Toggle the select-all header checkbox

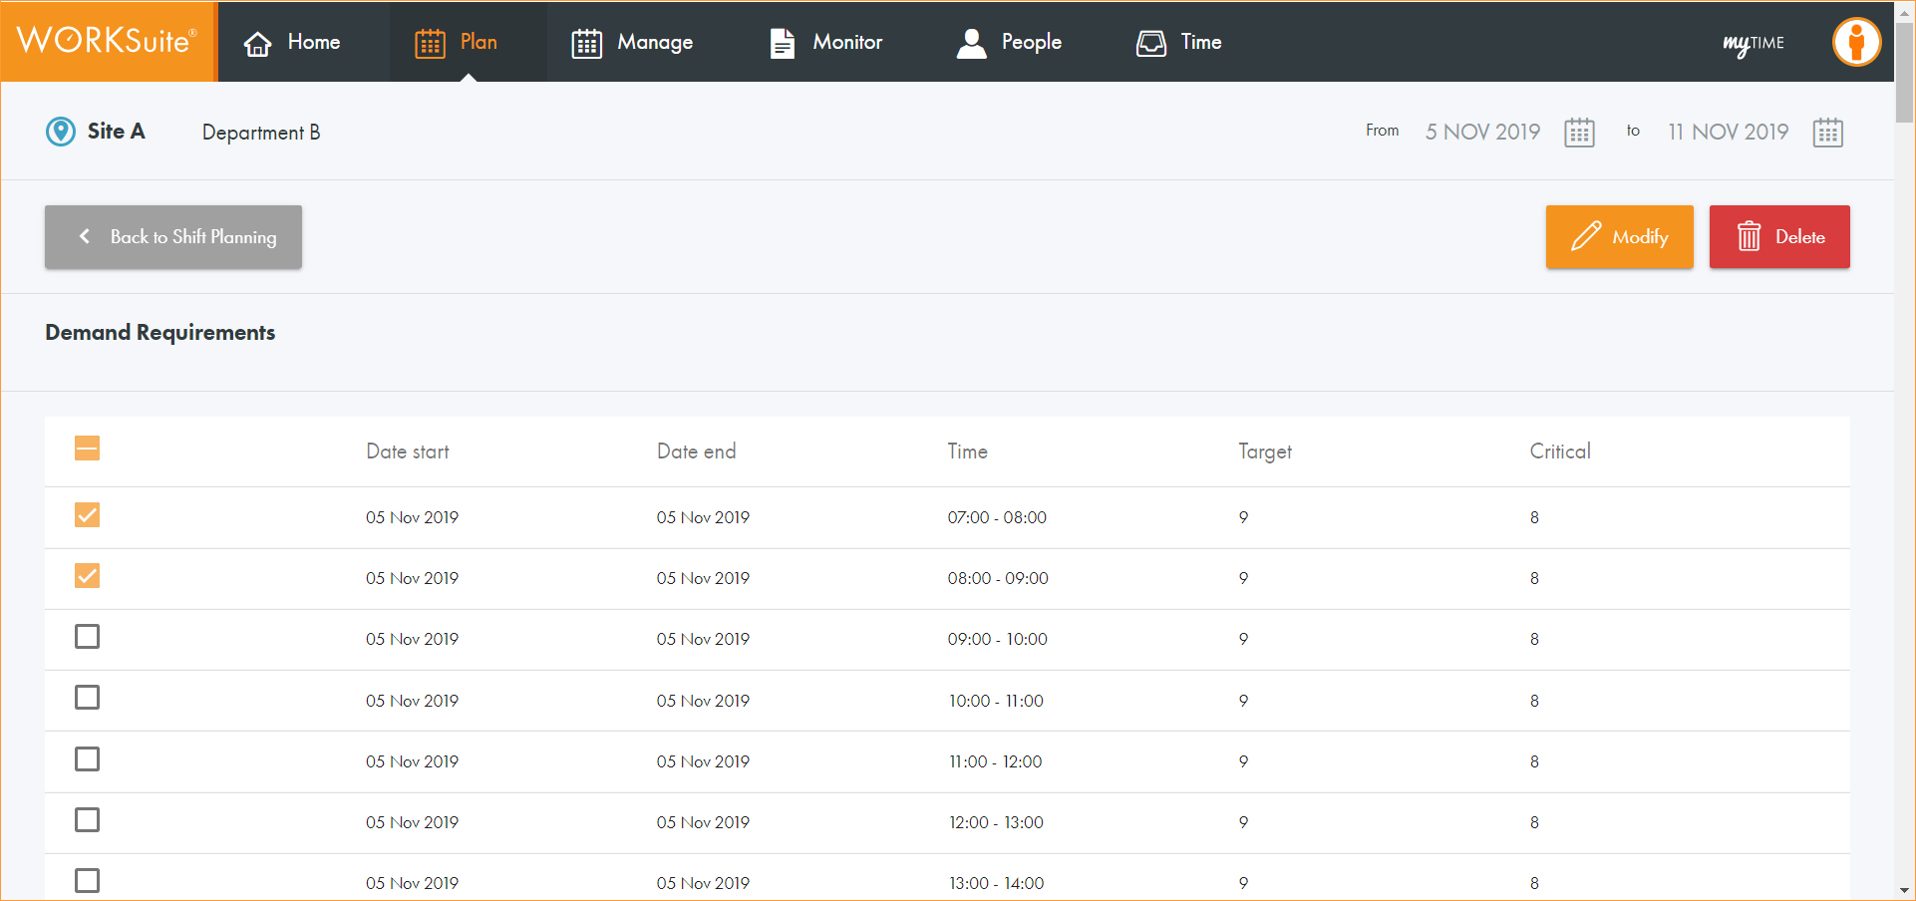click(x=88, y=449)
